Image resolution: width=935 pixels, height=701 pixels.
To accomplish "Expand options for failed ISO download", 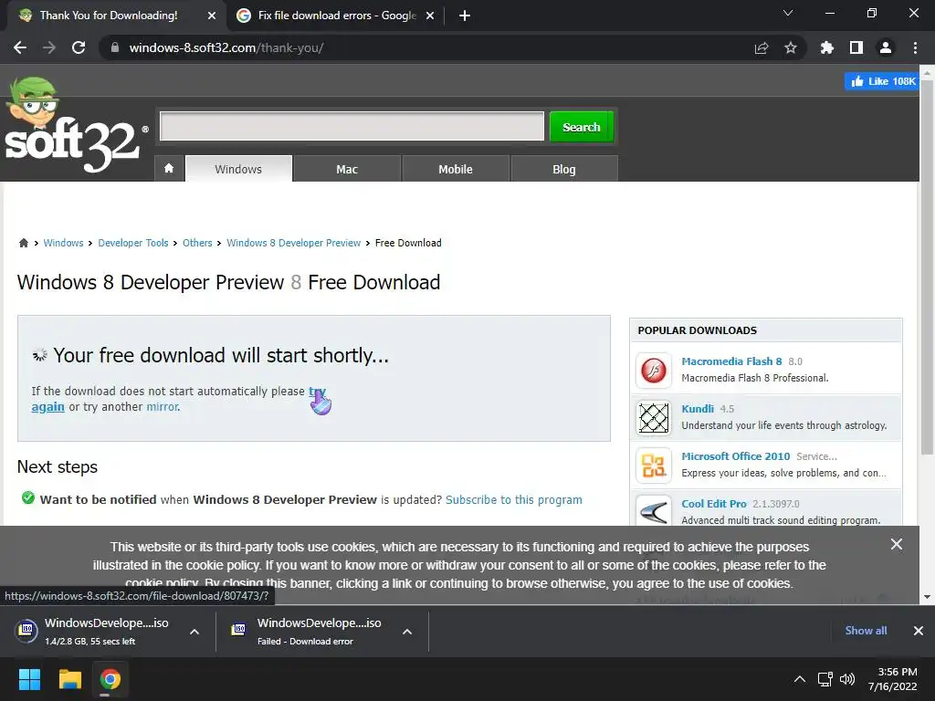I will tap(407, 632).
